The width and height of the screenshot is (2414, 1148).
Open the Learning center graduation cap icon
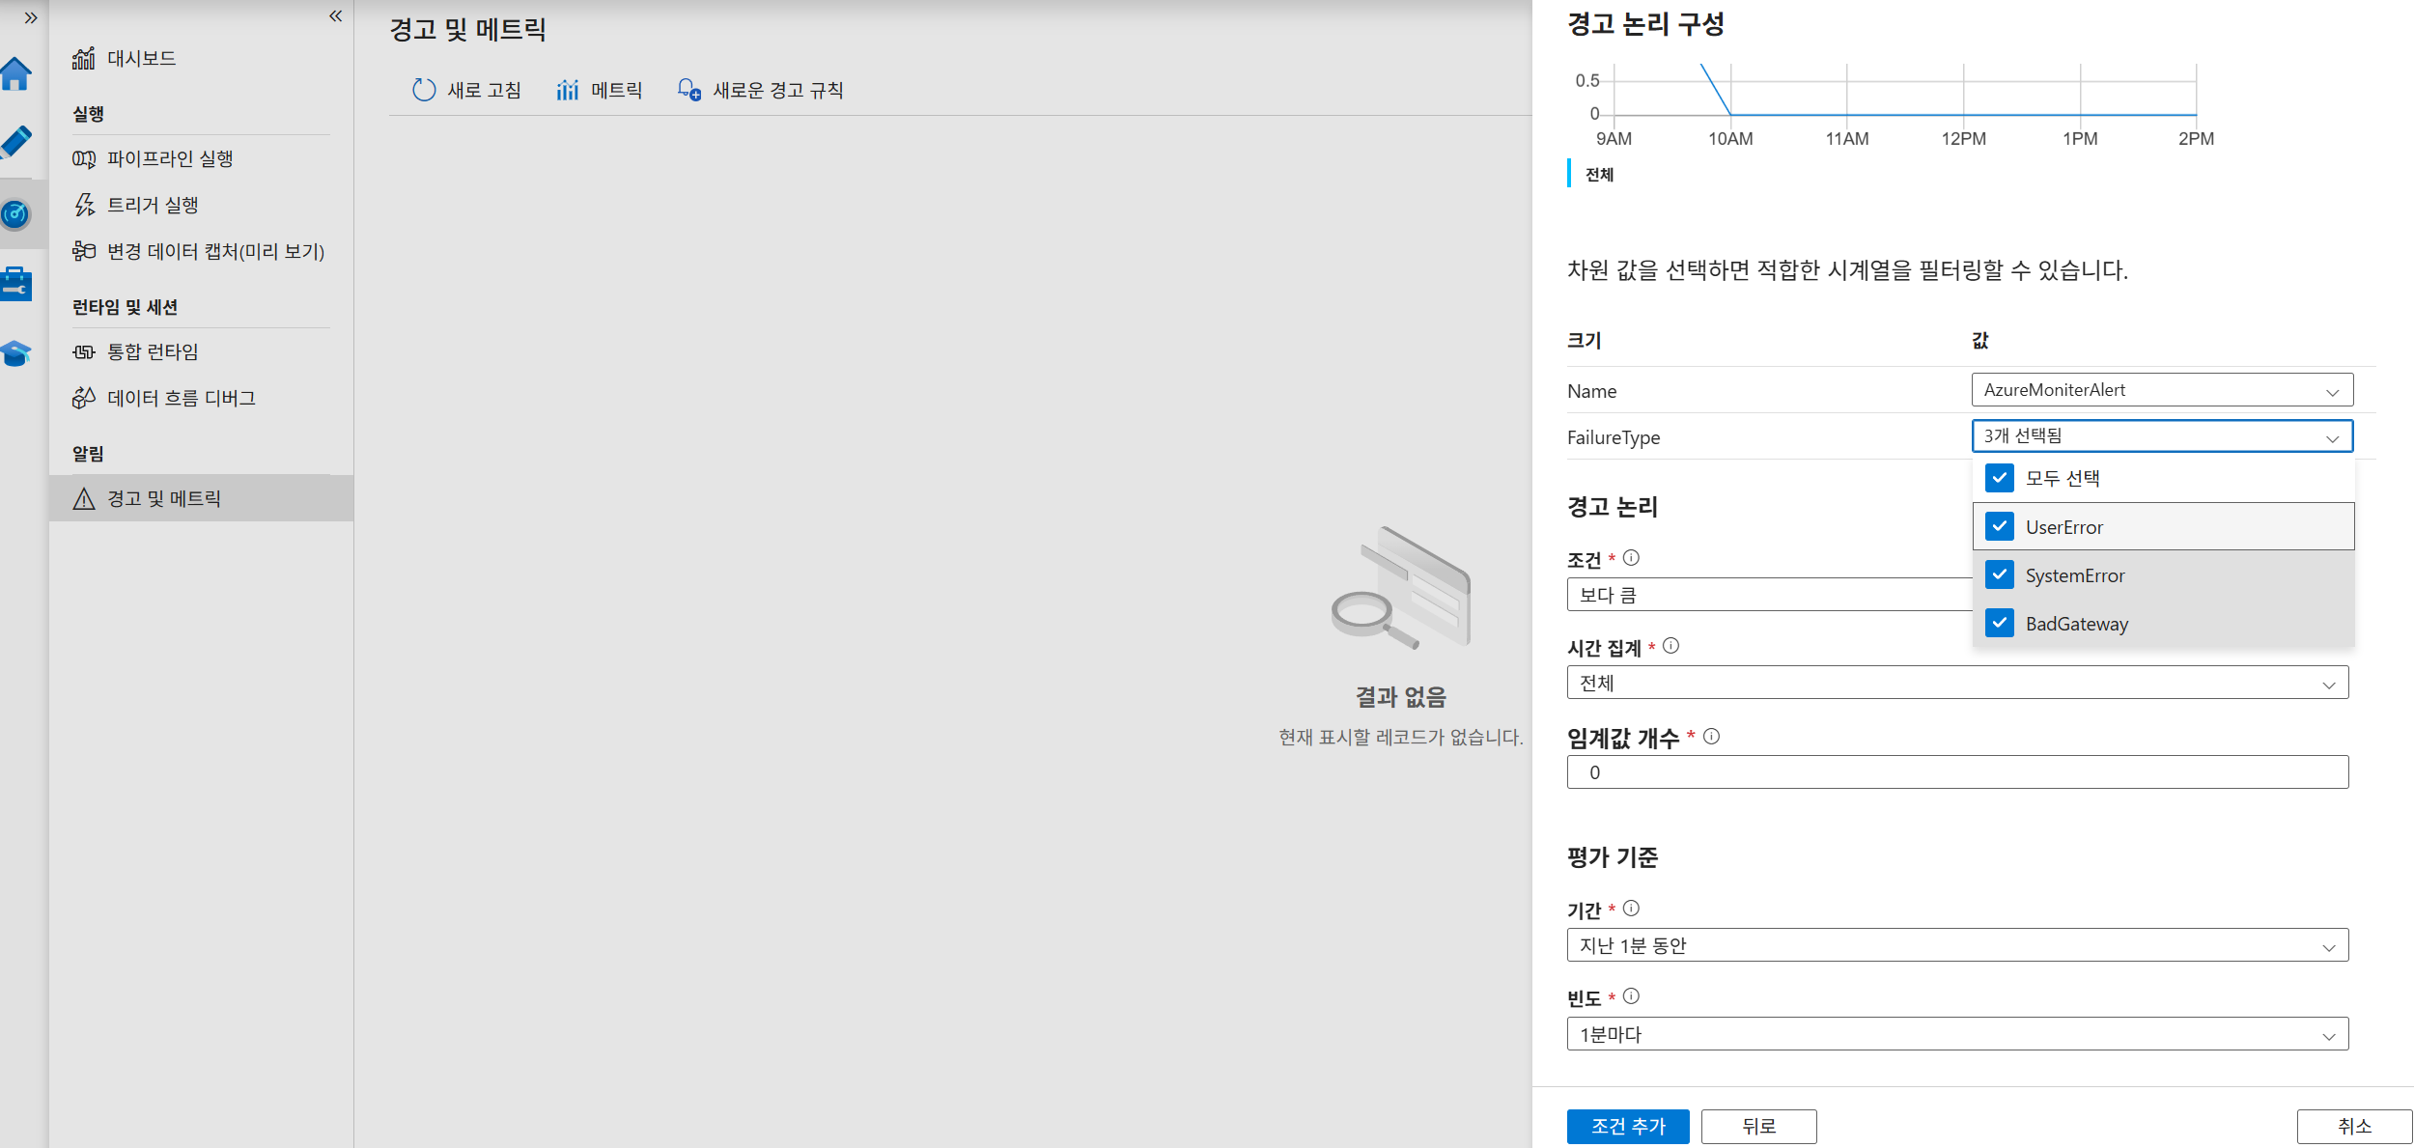click(15, 353)
